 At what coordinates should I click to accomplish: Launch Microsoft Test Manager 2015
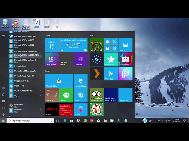(x=26, y=71)
